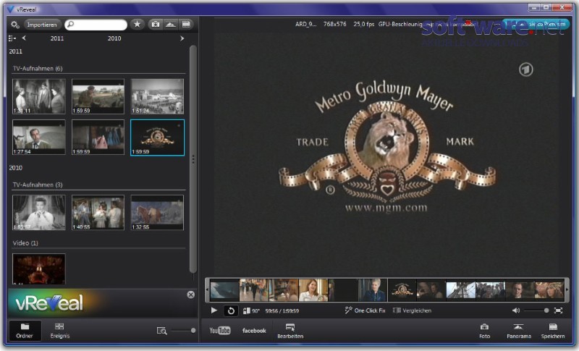Switch to Ereignis view

click(x=60, y=330)
